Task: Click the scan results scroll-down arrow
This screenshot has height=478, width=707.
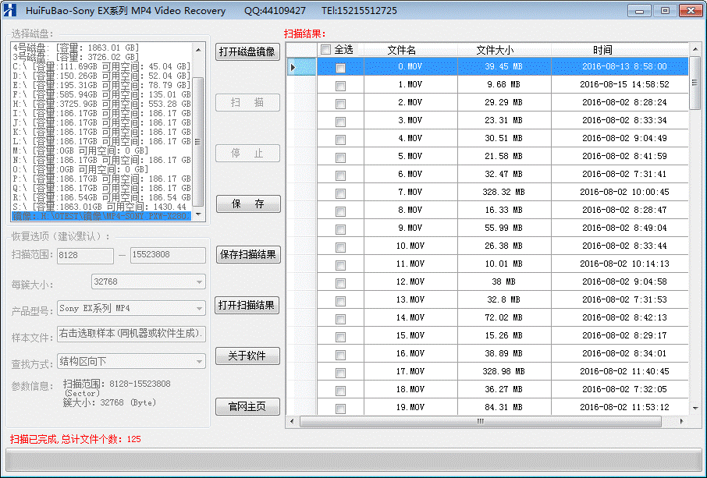Action: pyautogui.click(x=695, y=408)
